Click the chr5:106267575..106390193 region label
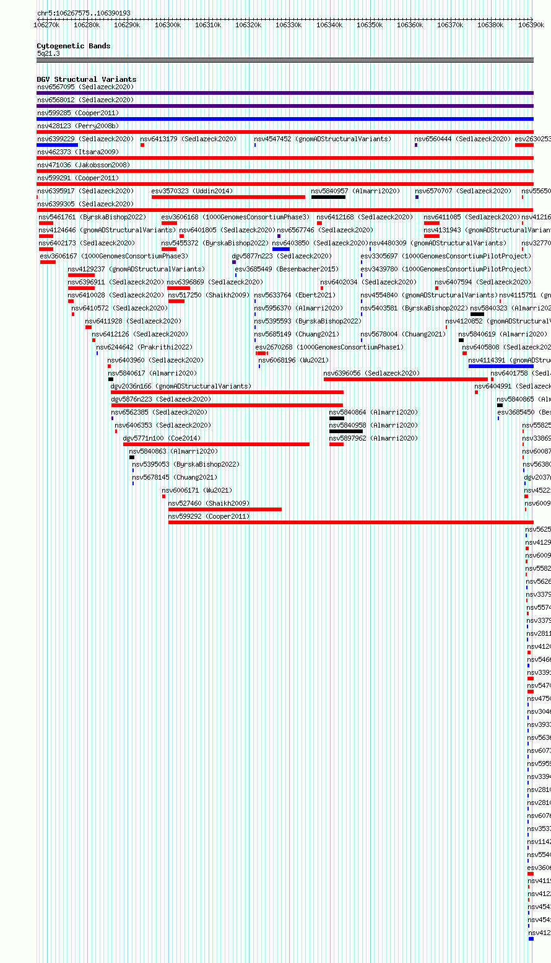551x963 pixels. tap(84, 13)
